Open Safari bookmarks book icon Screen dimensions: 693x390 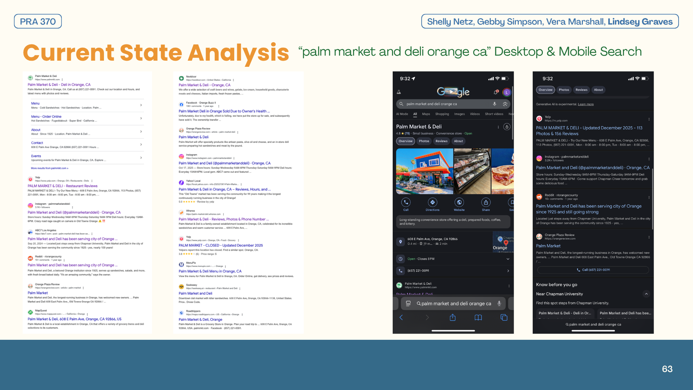click(x=478, y=317)
